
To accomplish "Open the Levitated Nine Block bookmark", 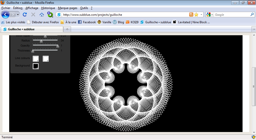I will coord(191,22).
